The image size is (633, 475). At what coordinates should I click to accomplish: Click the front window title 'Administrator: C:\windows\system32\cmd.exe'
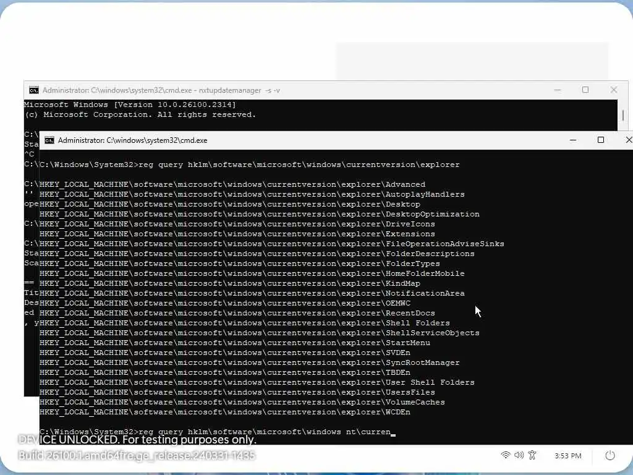(x=132, y=140)
